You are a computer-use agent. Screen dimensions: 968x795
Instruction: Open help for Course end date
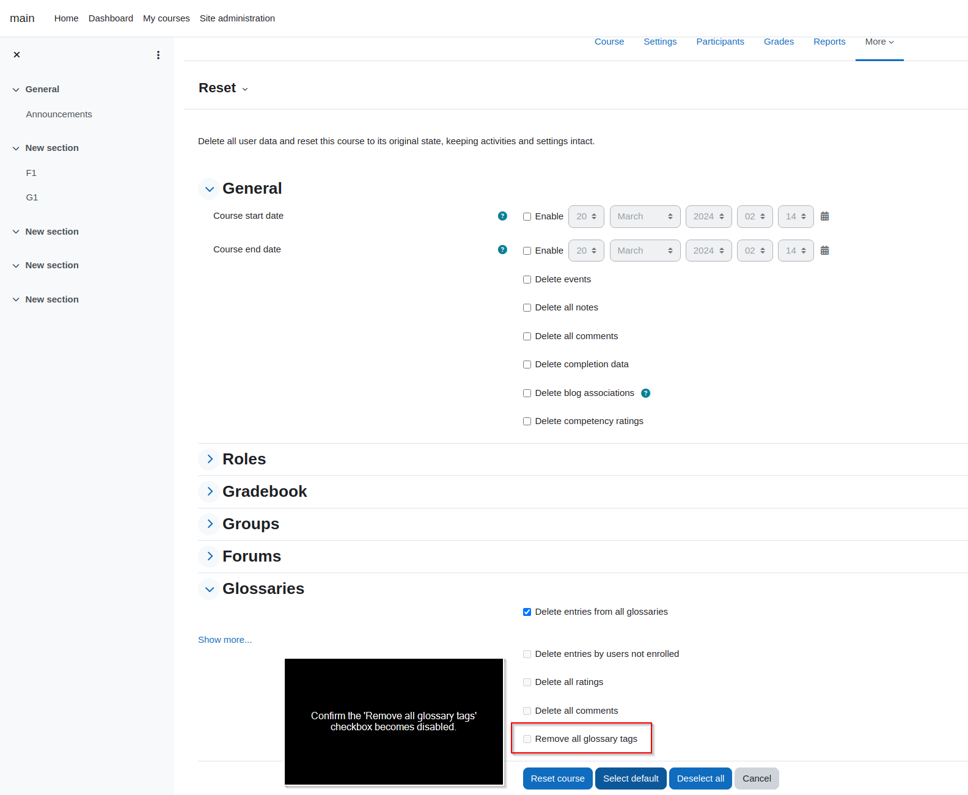pyautogui.click(x=502, y=249)
